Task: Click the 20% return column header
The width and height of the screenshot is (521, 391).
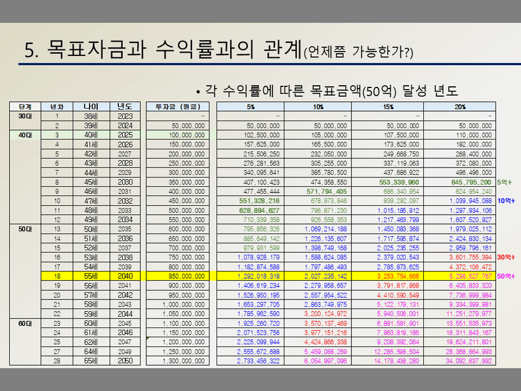Action: coord(460,107)
